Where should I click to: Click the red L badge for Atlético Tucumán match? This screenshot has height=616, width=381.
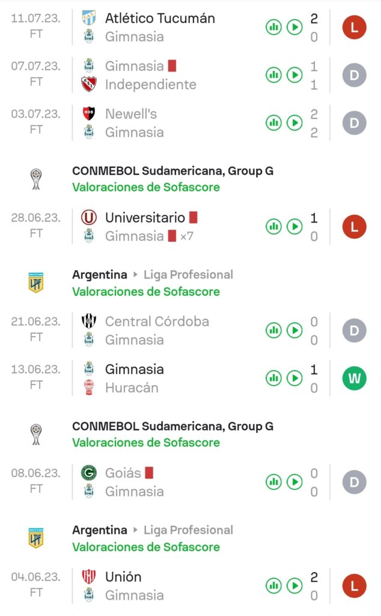point(355,28)
